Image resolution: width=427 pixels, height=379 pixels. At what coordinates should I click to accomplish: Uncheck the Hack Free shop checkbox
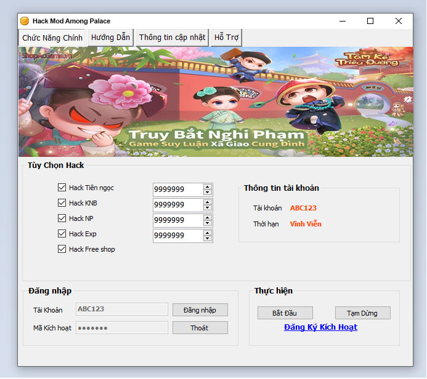pos(62,249)
